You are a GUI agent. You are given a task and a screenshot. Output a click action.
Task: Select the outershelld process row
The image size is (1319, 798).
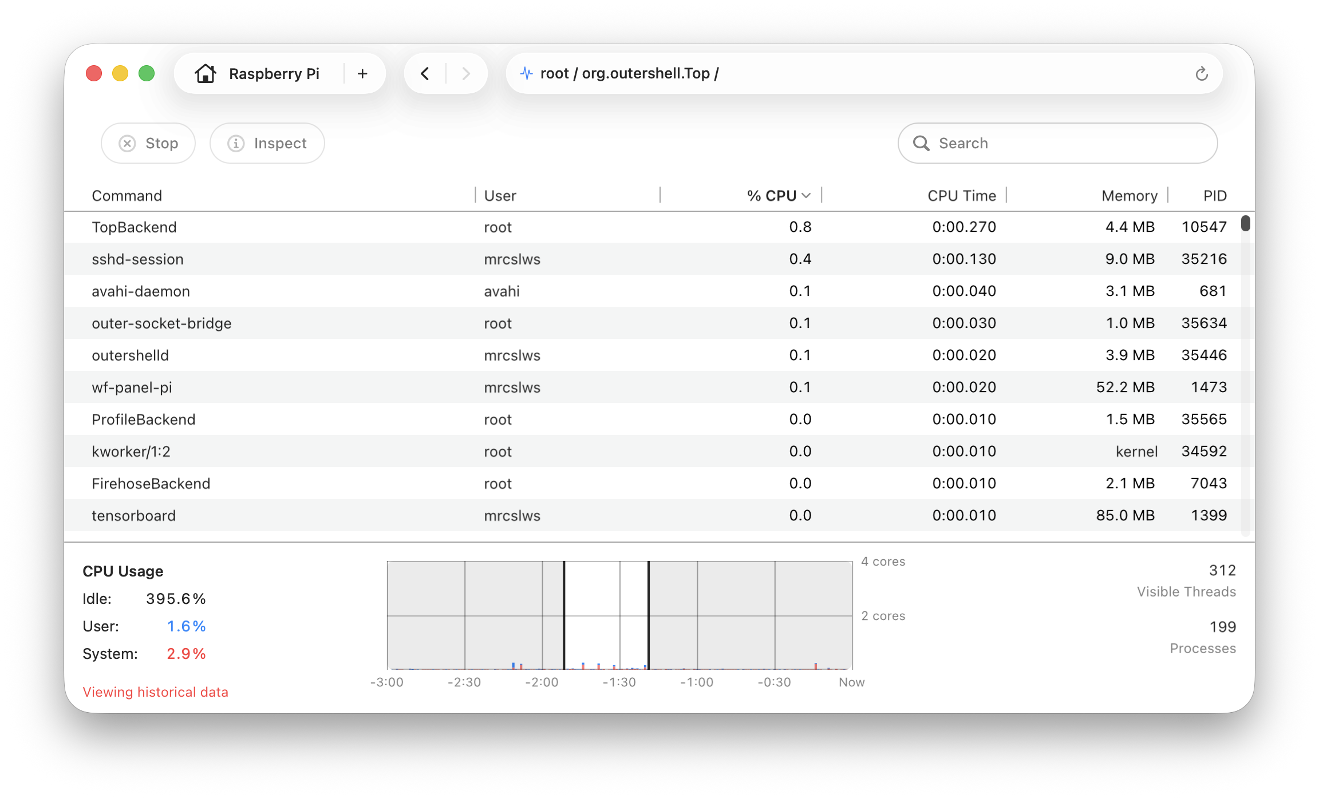tap(653, 355)
